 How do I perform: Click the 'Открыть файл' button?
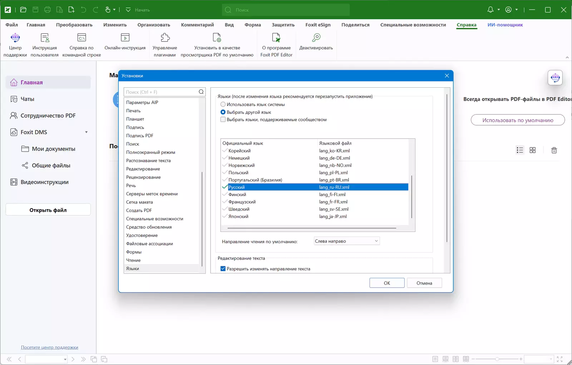tap(48, 210)
